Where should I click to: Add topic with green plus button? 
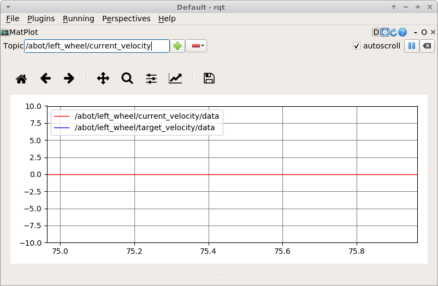pos(177,46)
